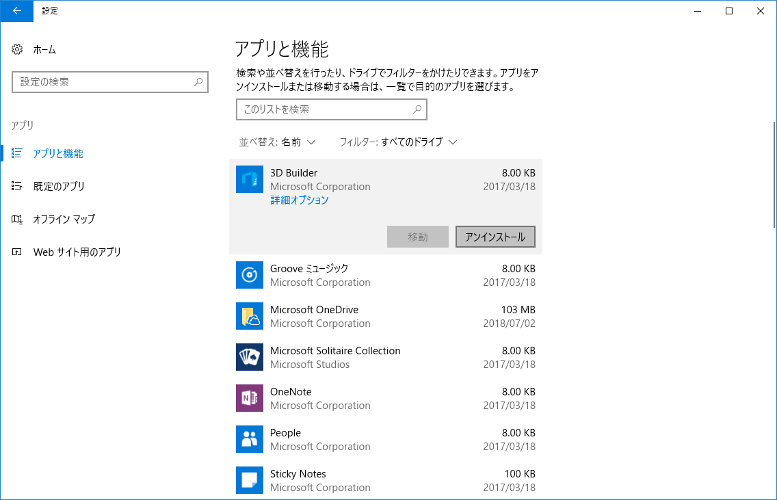The height and width of the screenshot is (500, 777).
Task: Select the Microsoft OneDrive app name
Action: [314, 310]
